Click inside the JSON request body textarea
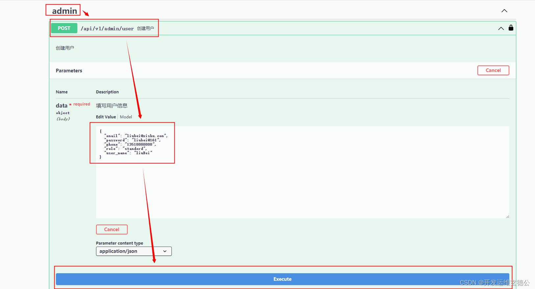 [x=302, y=172]
